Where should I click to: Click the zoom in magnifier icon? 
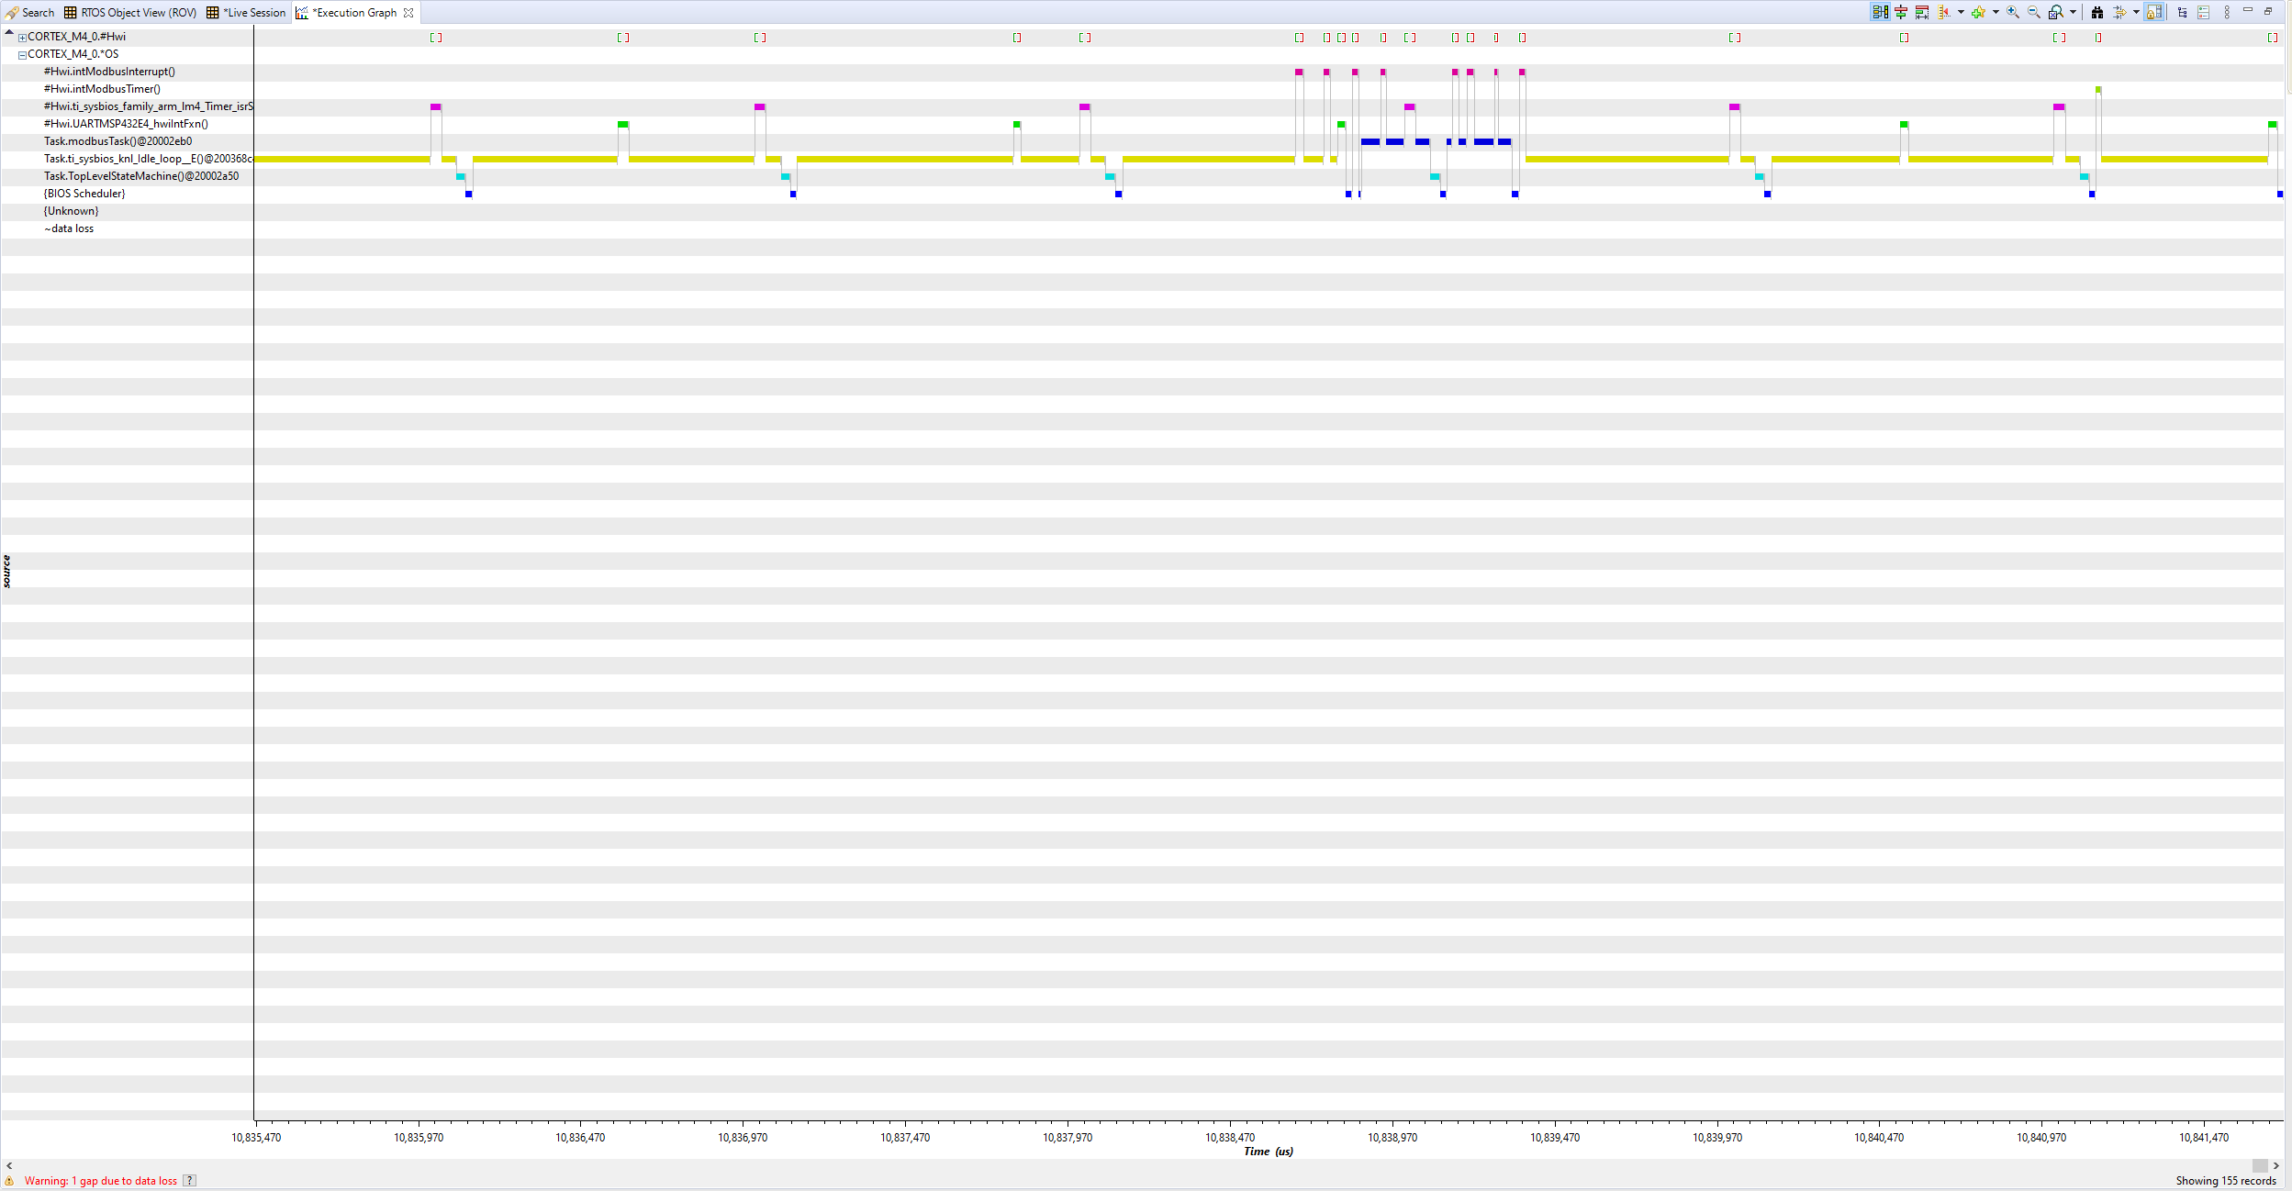click(2012, 12)
